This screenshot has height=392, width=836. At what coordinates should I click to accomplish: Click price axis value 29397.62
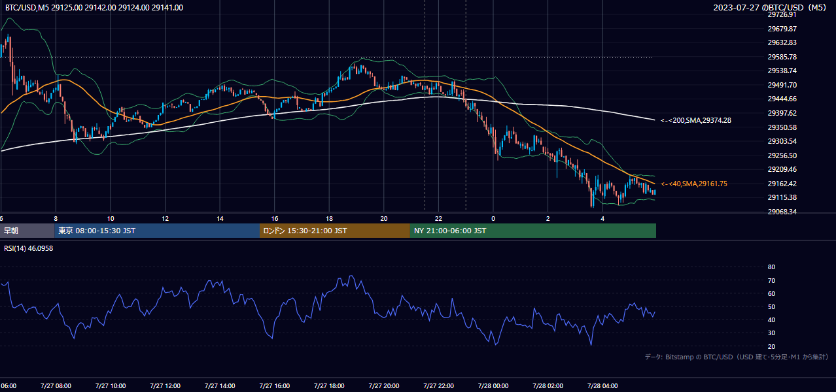[x=782, y=113]
